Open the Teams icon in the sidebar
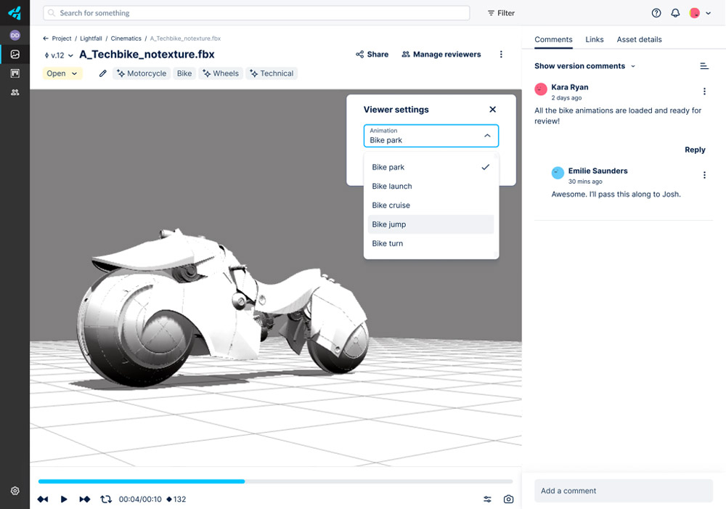The width and height of the screenshot is (726, 509). point(15,92)
